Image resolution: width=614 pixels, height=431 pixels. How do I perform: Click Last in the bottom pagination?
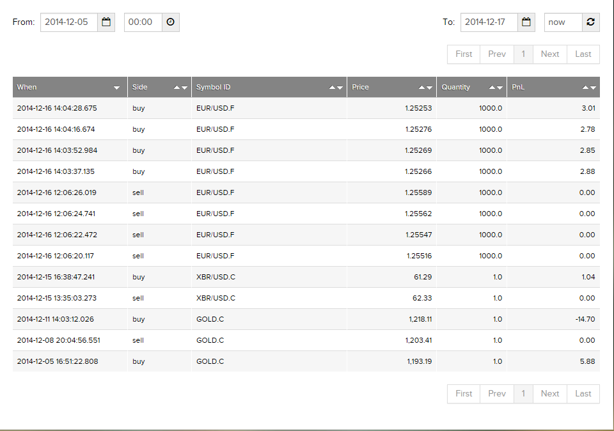[583, 394]
